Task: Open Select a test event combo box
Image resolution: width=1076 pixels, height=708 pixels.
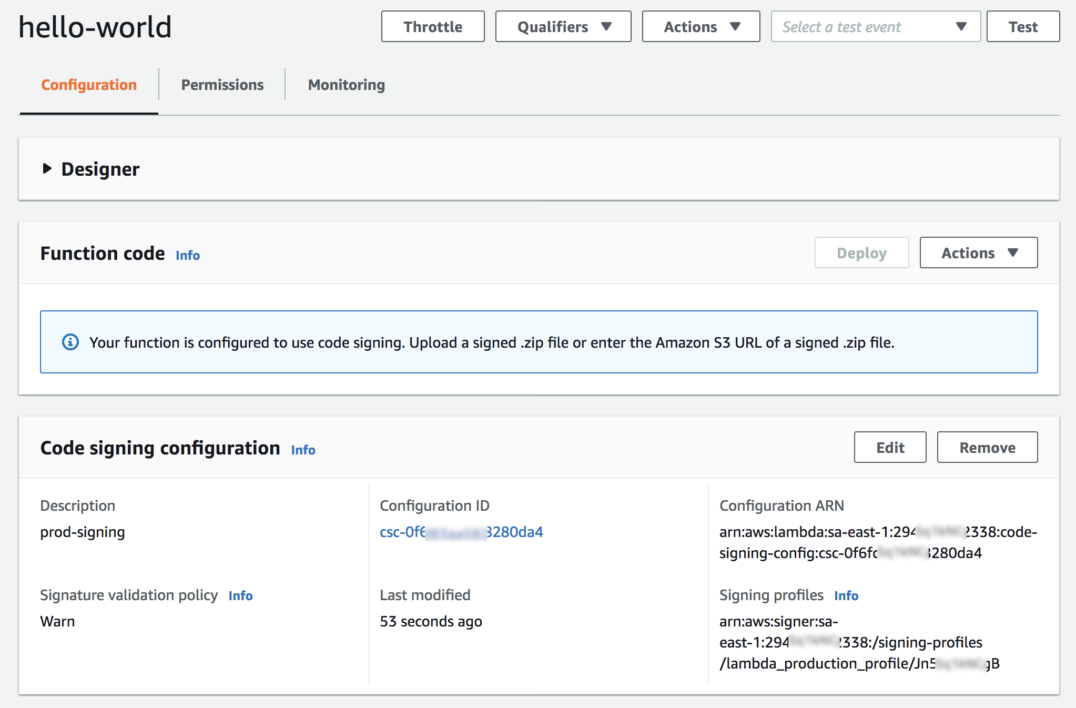Action: 875,27
